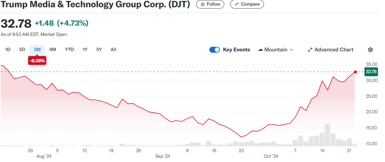Screen dimensions: 385x162
Task: Select the 5Y time range
Action: [99, 49]
